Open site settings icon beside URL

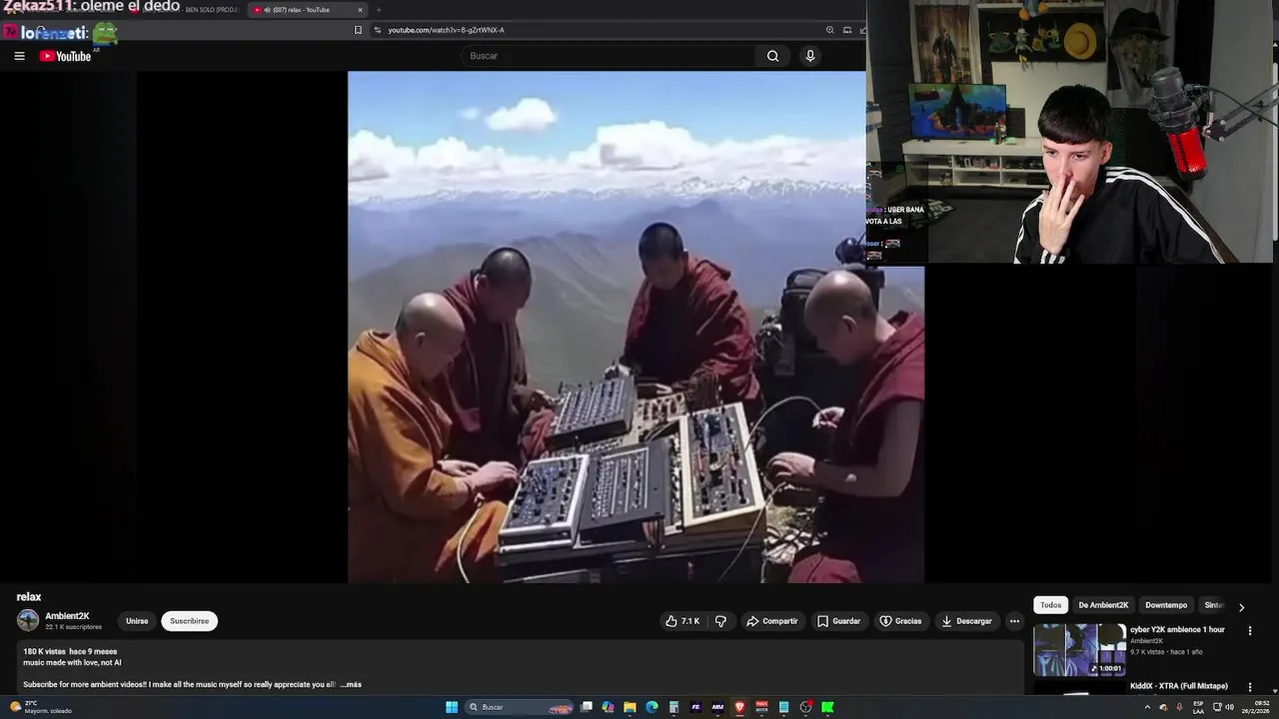tap(377, 30)
